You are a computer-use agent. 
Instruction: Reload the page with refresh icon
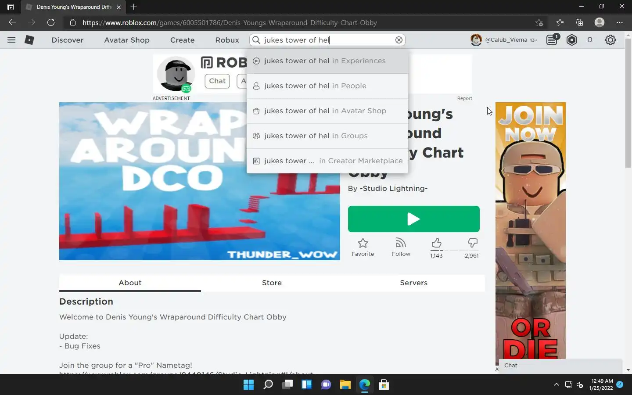[x=51, y=22]
